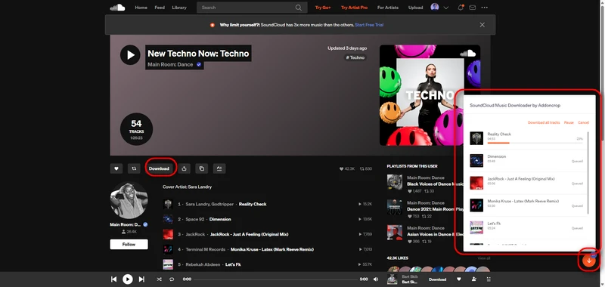This screenshot has width=605, height=287.
Task: Copy the playlist link
Action: [x=202, y=168]
